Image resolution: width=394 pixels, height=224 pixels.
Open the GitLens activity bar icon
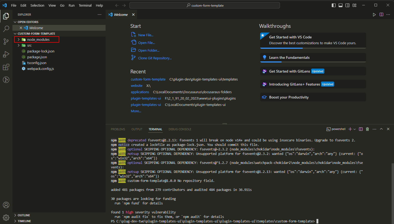[6, 80]
